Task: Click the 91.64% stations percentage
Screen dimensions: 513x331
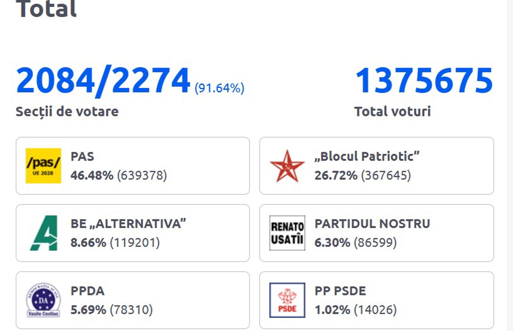Action: 219,88
